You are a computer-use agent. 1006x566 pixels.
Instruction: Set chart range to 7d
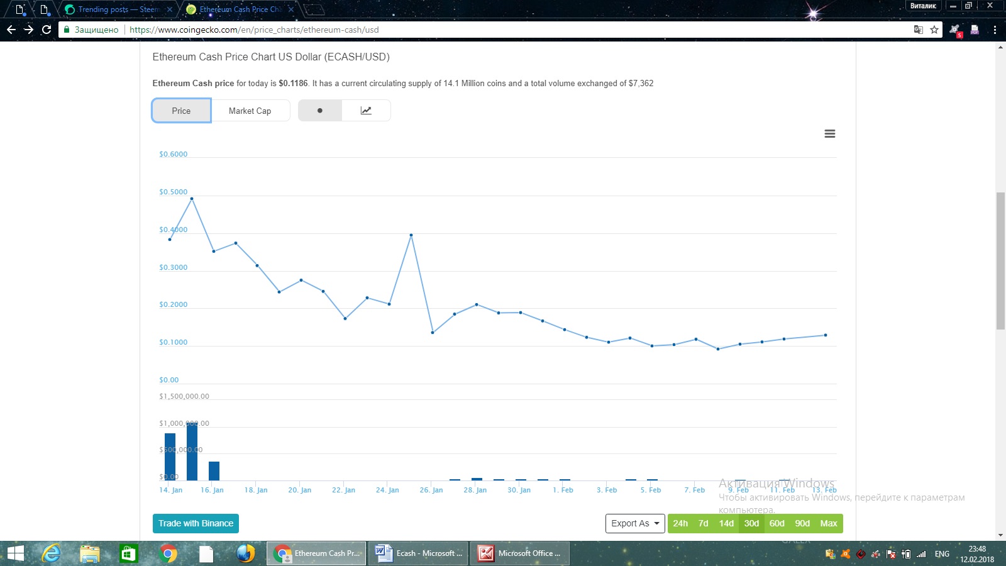coord(704,523)
